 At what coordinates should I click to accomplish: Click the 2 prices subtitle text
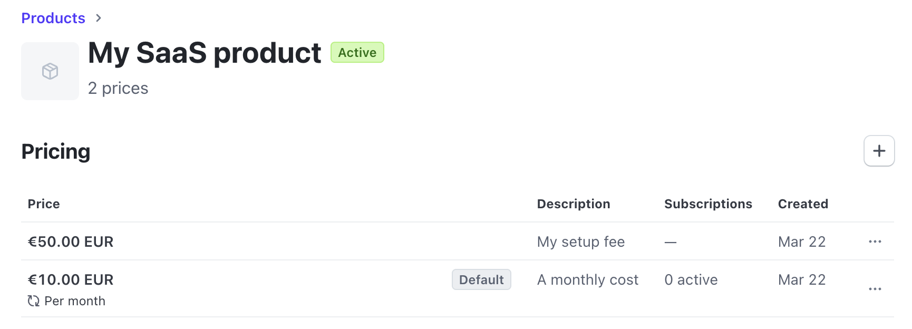pyautogui.click(x=118, y=89)
